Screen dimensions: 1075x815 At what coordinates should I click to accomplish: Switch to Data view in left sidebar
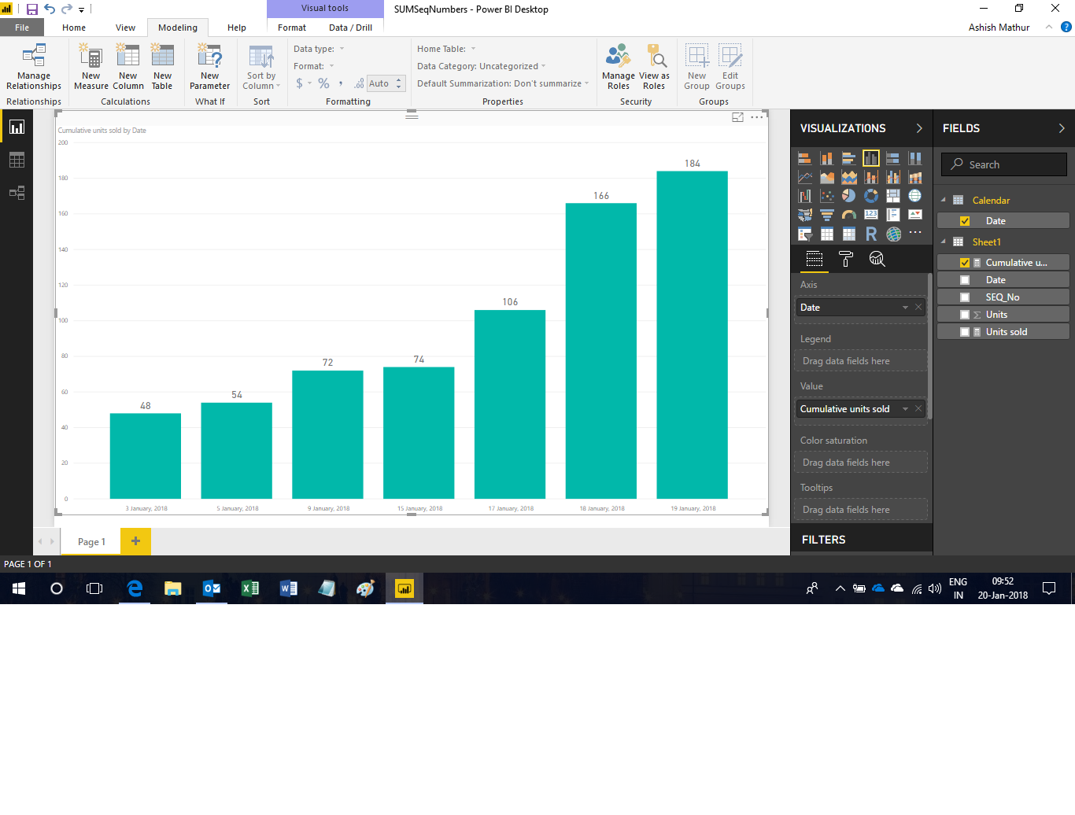[17, 160]
